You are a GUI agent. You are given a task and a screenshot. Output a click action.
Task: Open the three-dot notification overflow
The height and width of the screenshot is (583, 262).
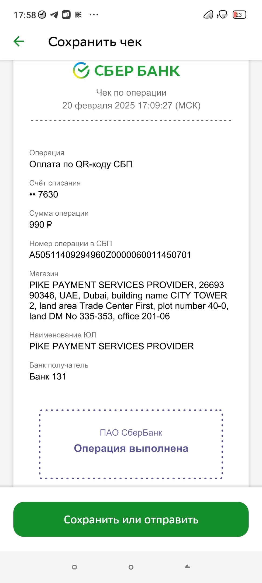click(94, 15)
